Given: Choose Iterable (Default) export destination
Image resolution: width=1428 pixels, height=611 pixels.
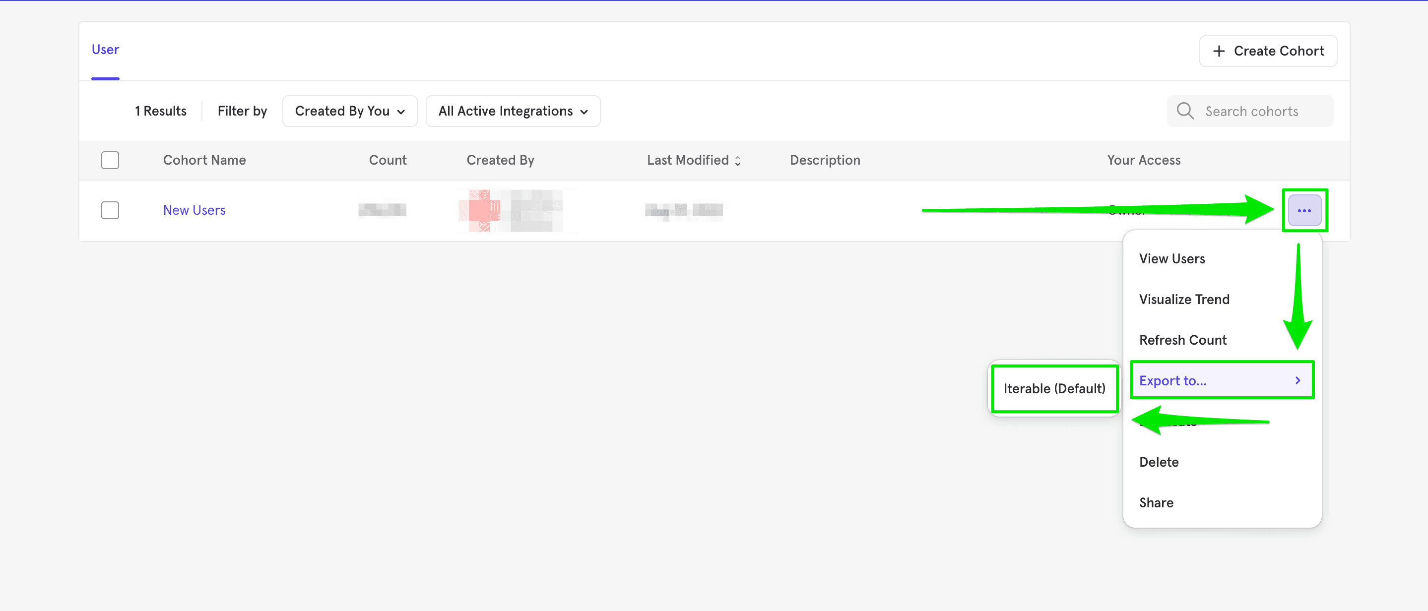Looking at the screenshot, I should tap(1054, 388).
